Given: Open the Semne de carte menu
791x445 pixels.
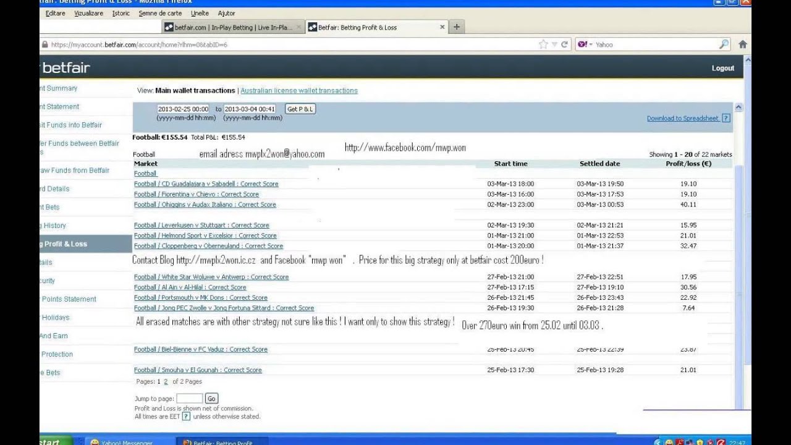Looking at the screenshot, I should click(x=160, y=13).
